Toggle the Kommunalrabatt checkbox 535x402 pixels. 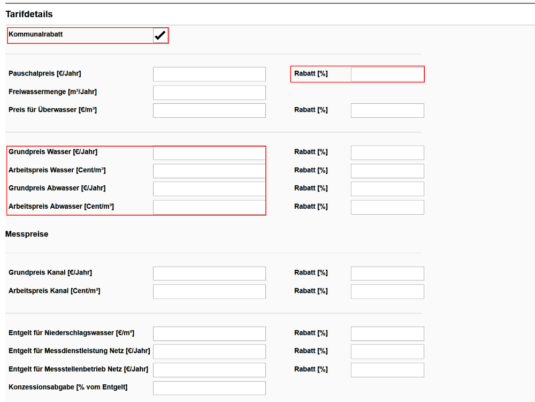[160, 35]
